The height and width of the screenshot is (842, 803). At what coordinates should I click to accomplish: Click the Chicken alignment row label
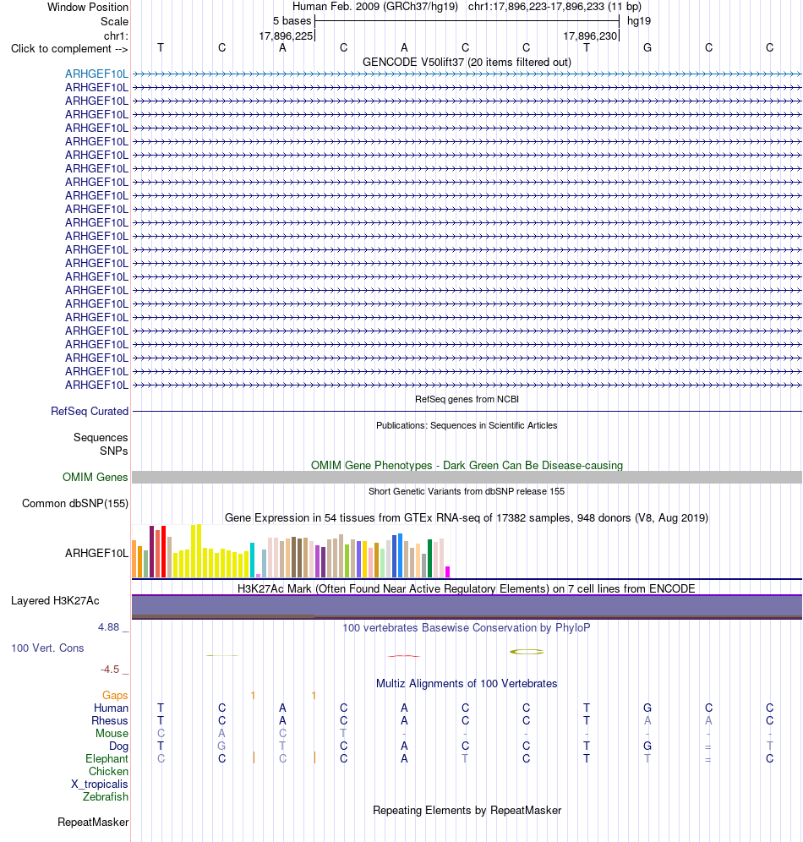(108, 772)
